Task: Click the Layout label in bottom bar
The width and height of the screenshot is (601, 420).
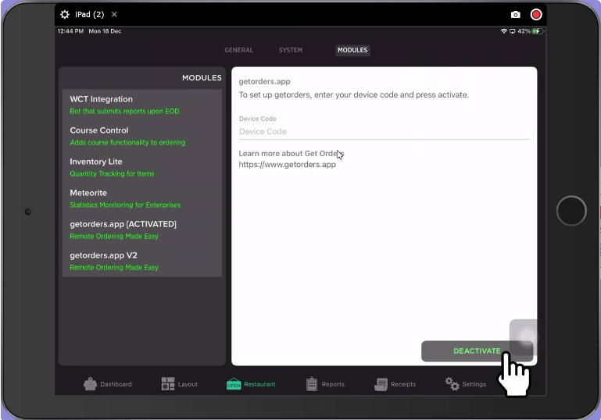Action: tap(188, 384)
